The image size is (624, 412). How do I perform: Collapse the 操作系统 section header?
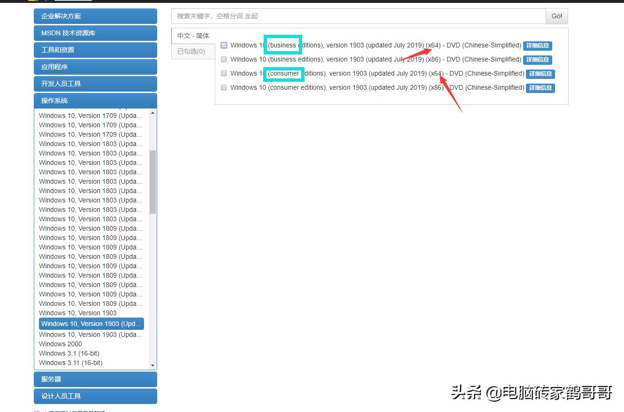point(95,101)
